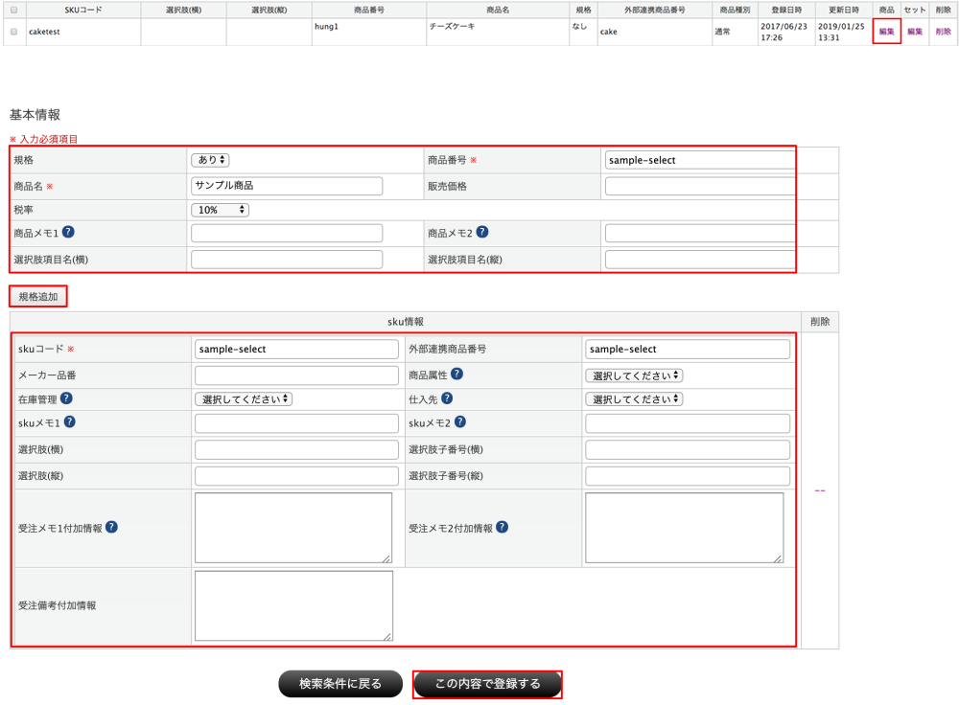Screen dimensions: 959x705
Task: Open help icon for 商品メモ2
Action: (482, 232)
